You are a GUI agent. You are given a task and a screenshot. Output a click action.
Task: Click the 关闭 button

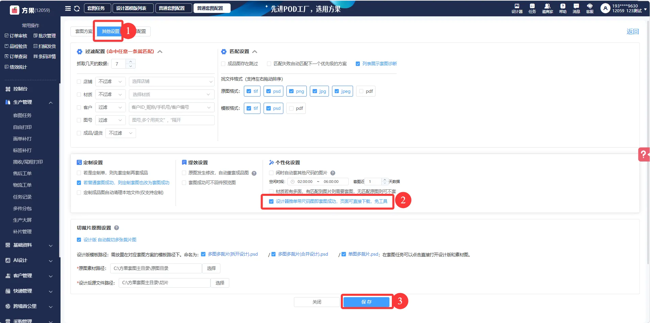point(317,302)
